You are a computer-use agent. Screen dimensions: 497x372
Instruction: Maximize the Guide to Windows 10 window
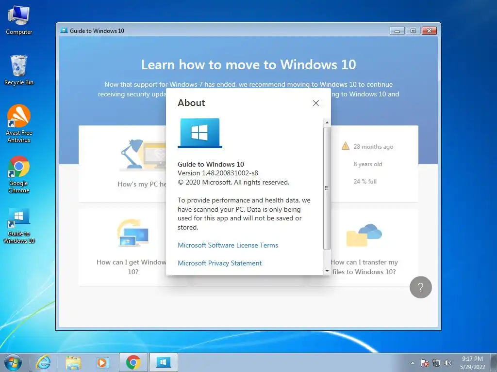413,31
